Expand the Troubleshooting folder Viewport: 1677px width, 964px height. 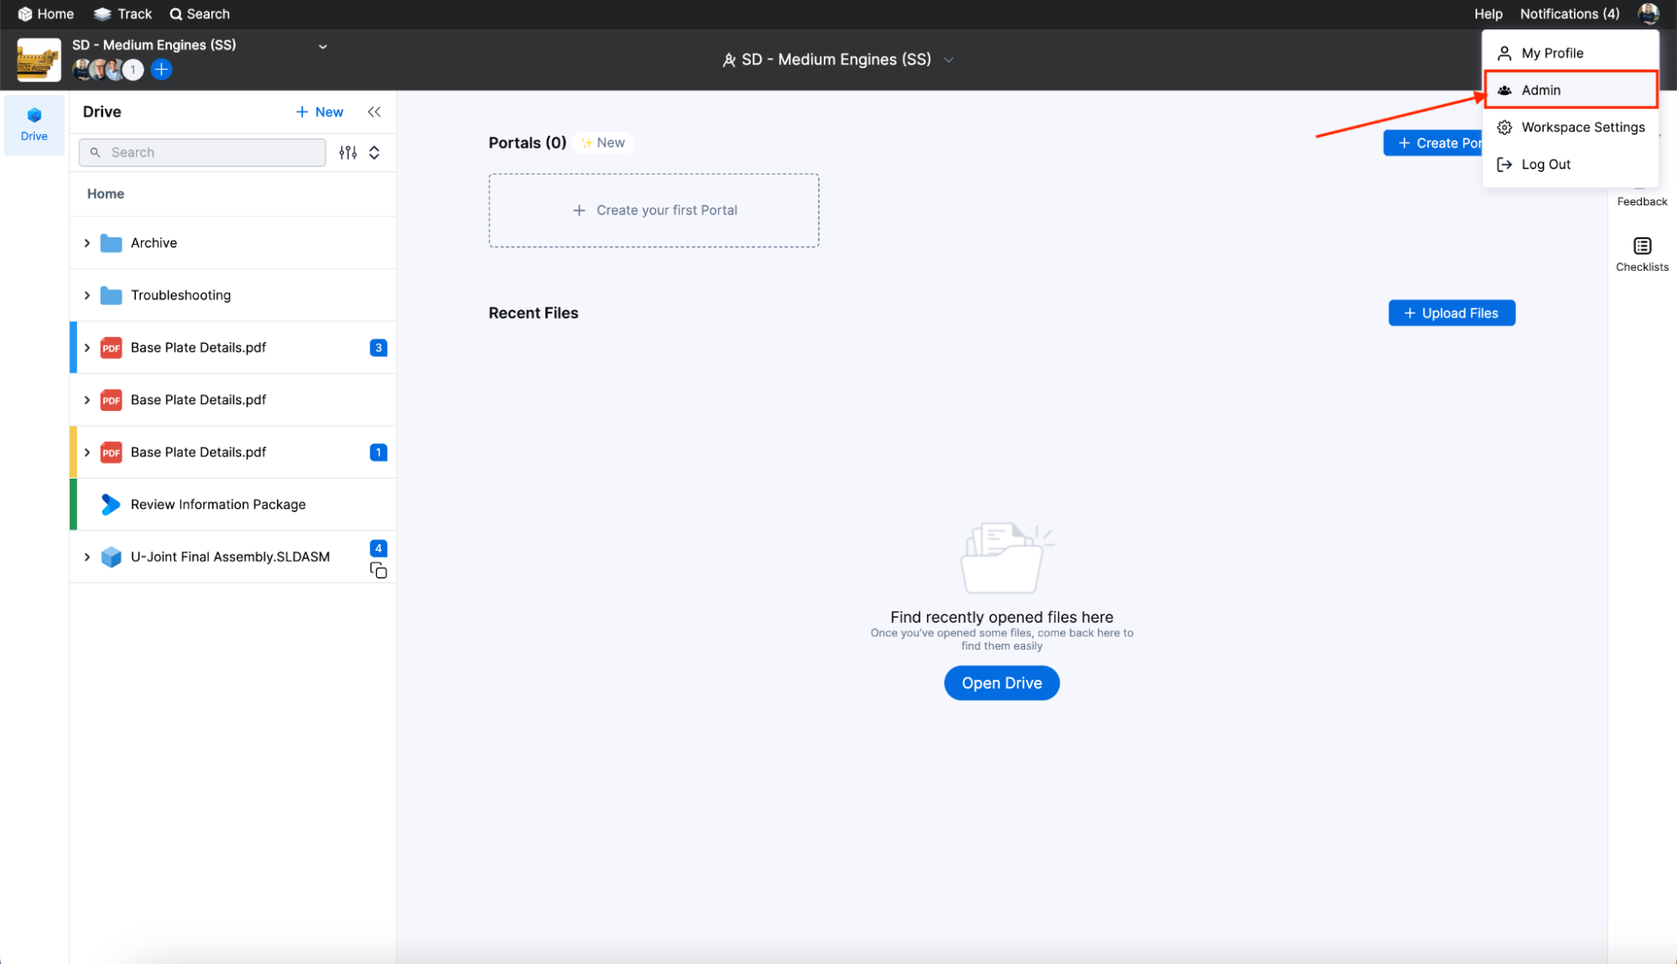click(87, 295)
